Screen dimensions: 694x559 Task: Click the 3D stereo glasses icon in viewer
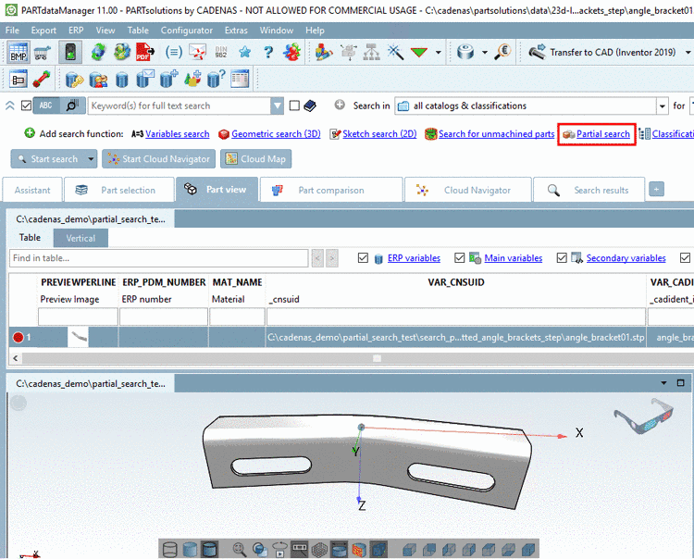pyautogui.click(x=644, y=416)
